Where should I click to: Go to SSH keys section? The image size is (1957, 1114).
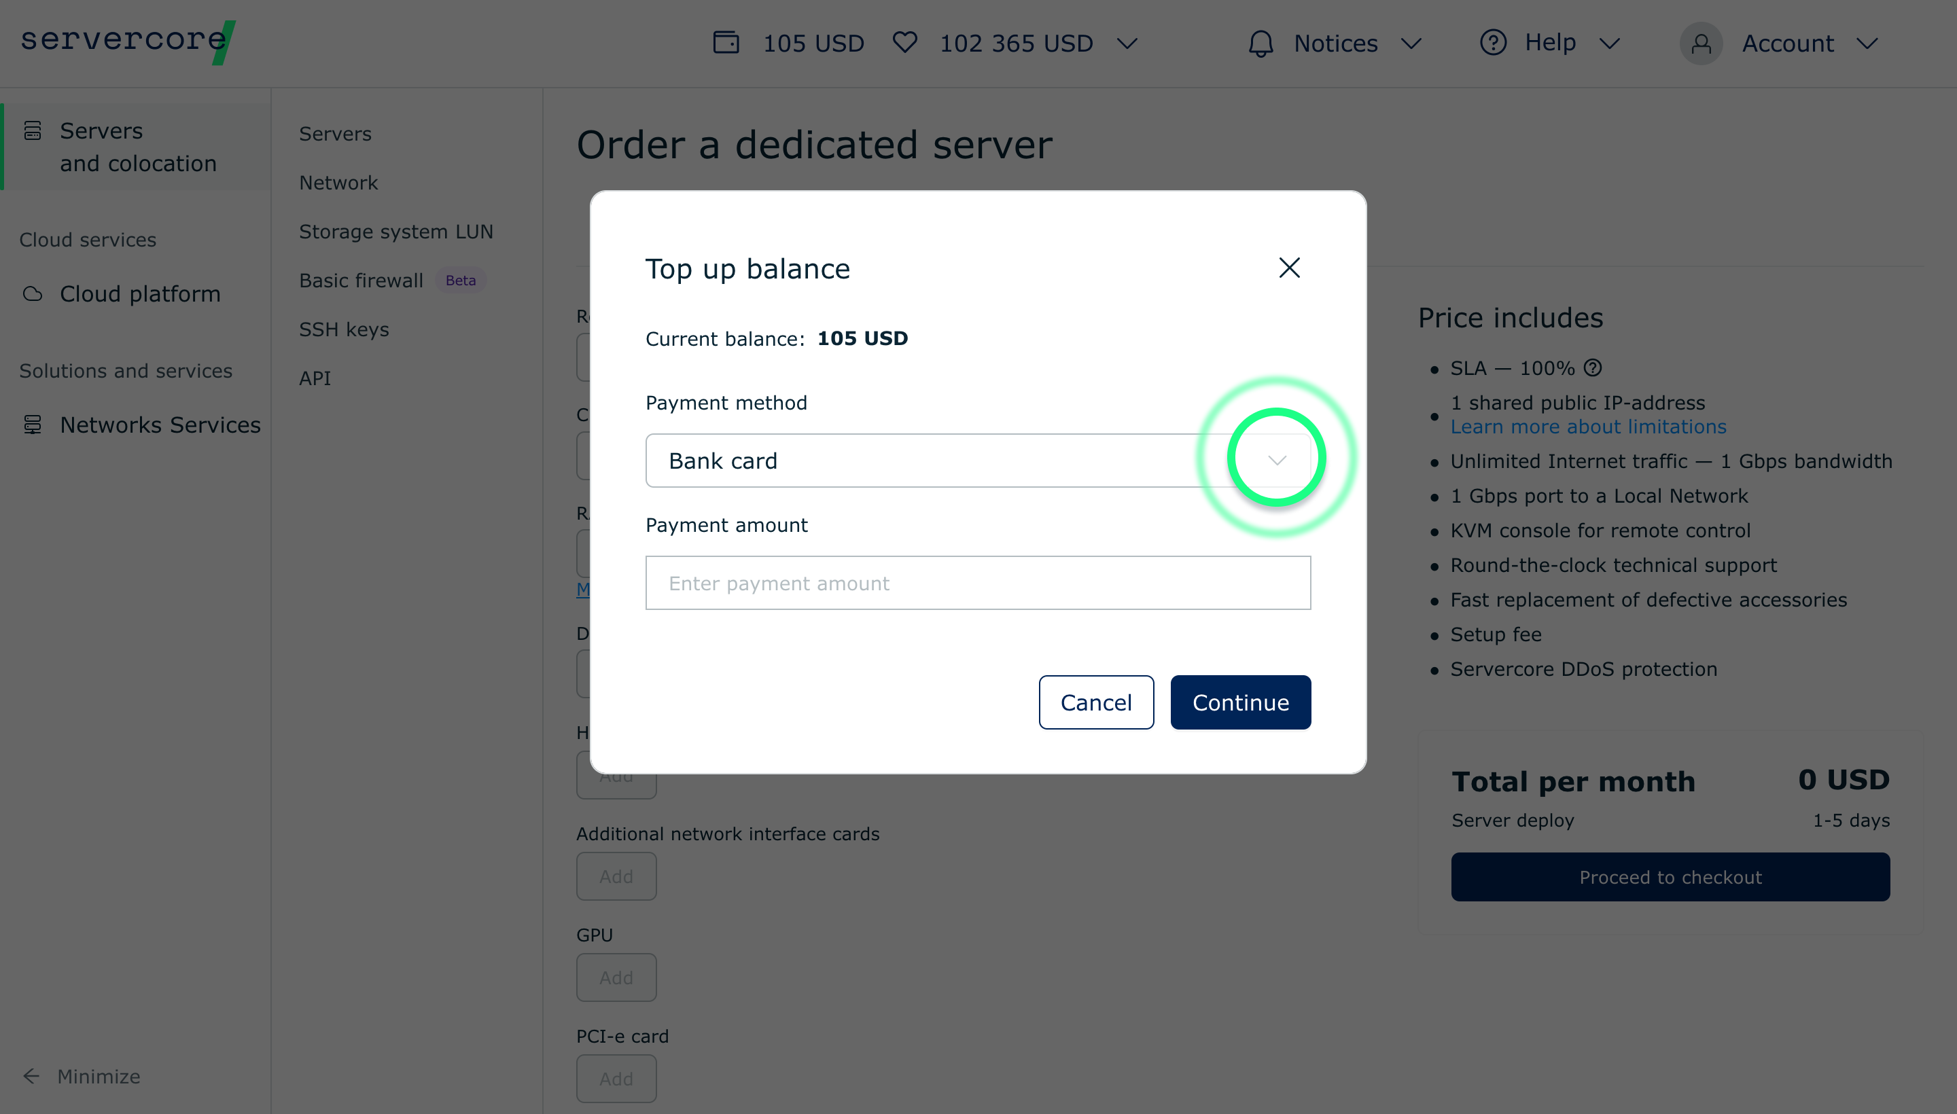pyautogui.click(x=344, y=329)
